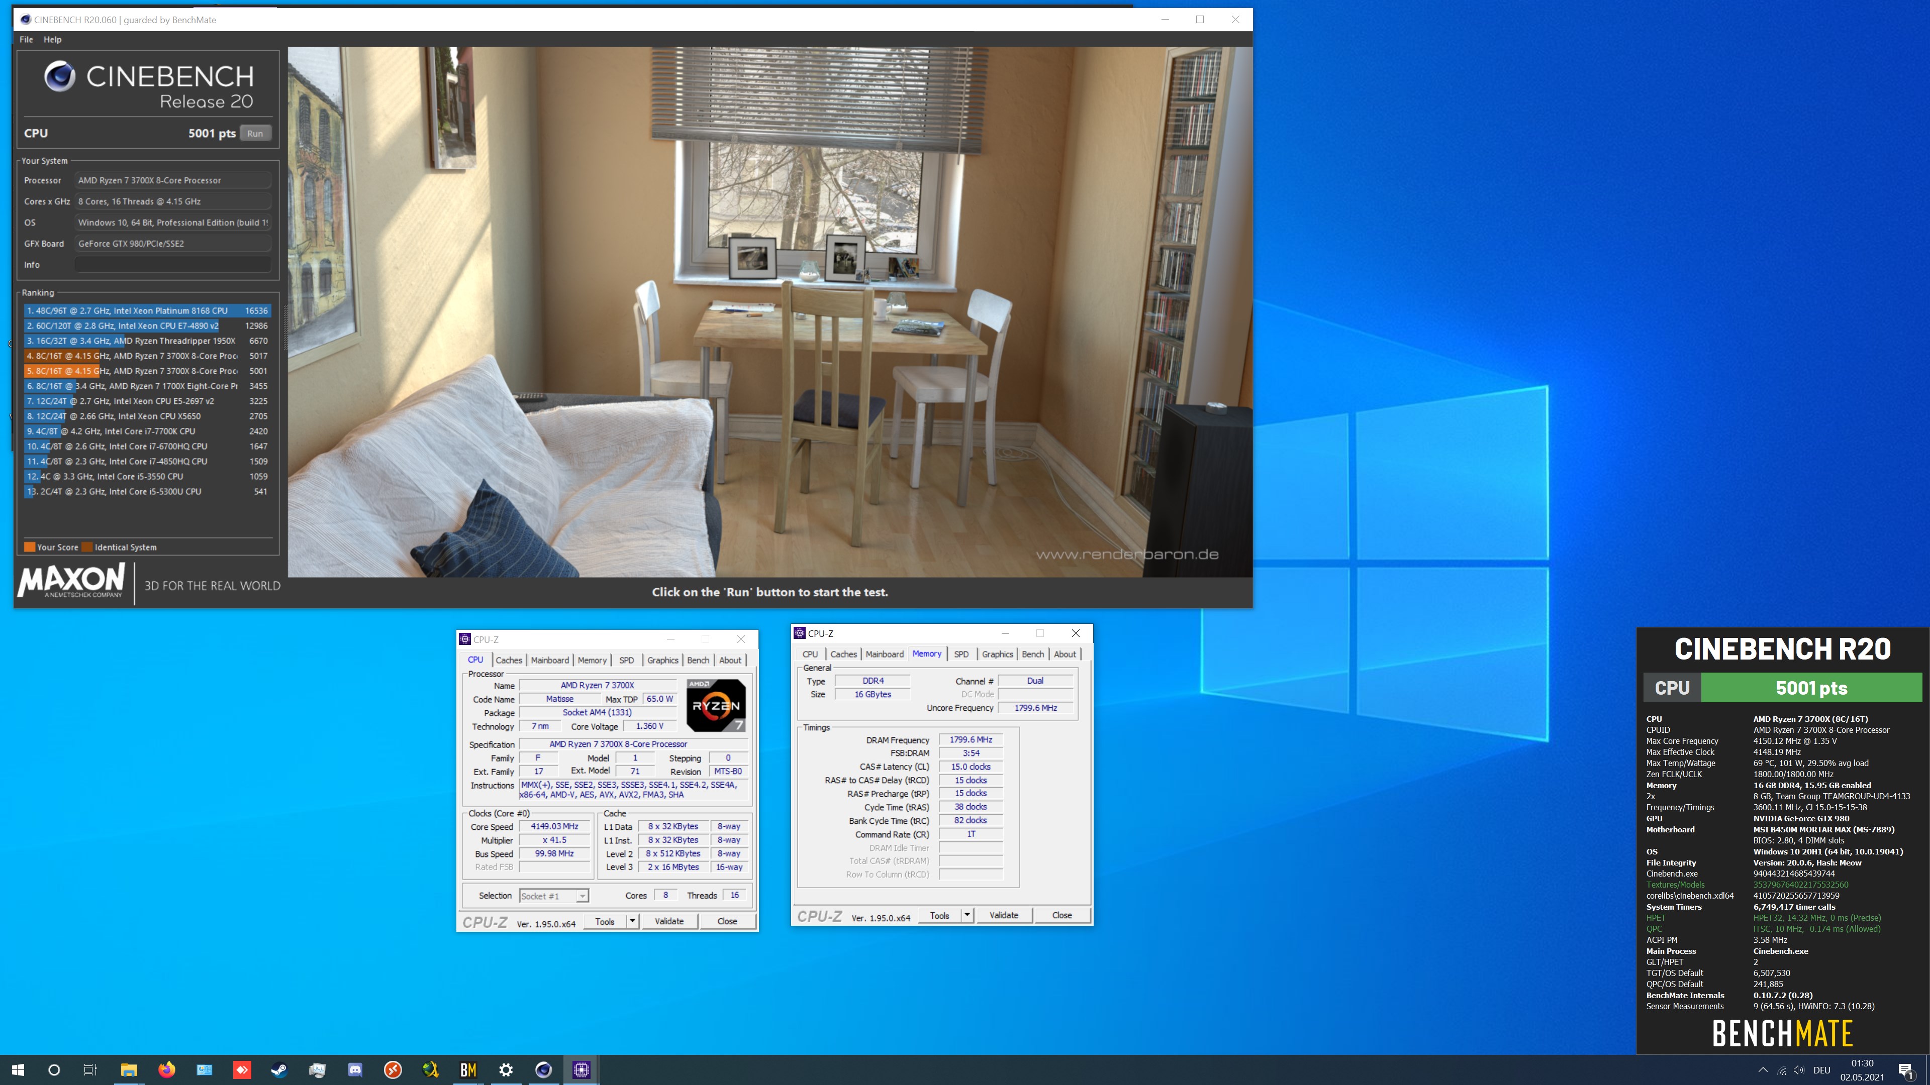
Task: Open Bench tab in right CPU-Z window
Action: point(1032,654)
